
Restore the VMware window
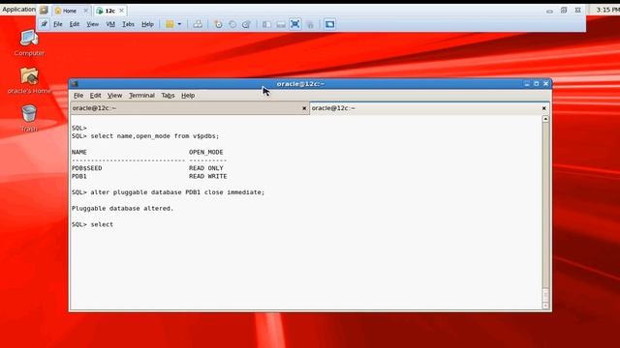[564, 11]
